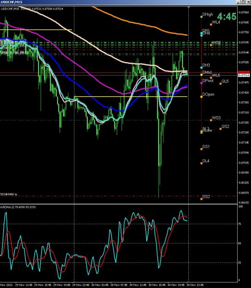Click the USDCHF,M15 window title
This screenshot has width=251, height=288.
point(12,2)
